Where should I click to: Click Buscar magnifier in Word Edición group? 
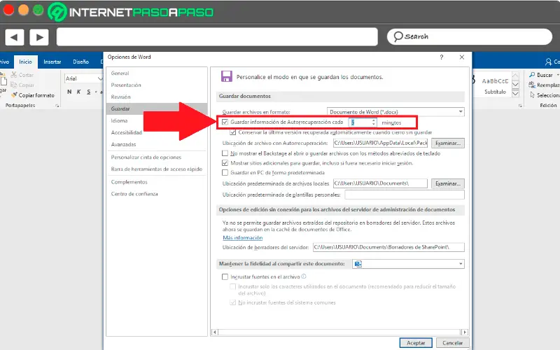(x=532, y=75)
